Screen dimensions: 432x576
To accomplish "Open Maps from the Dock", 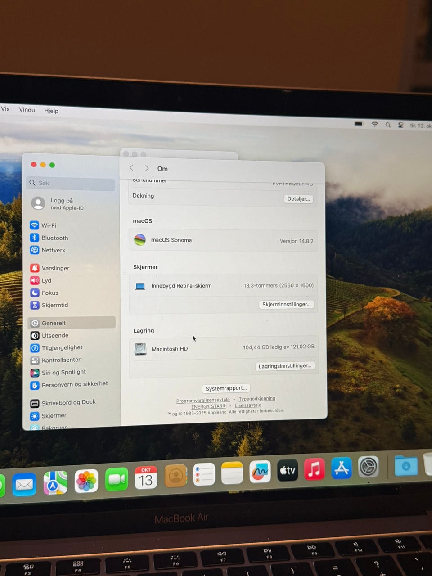I will coord(55,483).
